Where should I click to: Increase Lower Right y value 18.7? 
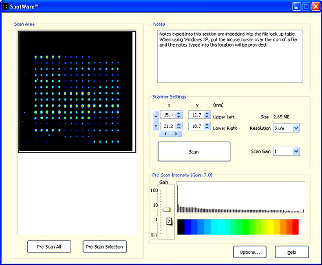[x=207, y=124]
